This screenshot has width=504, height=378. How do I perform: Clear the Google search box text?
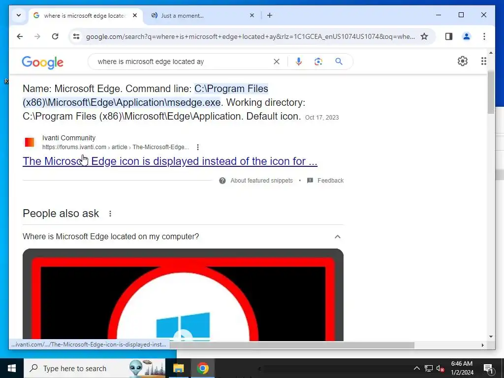277,62
